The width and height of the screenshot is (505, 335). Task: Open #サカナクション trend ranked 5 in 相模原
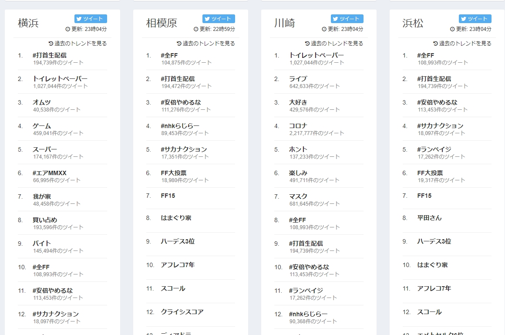coord(184,149)
